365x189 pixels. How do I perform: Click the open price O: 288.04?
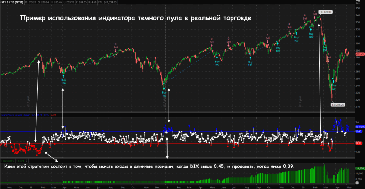[x=43, y=2]
